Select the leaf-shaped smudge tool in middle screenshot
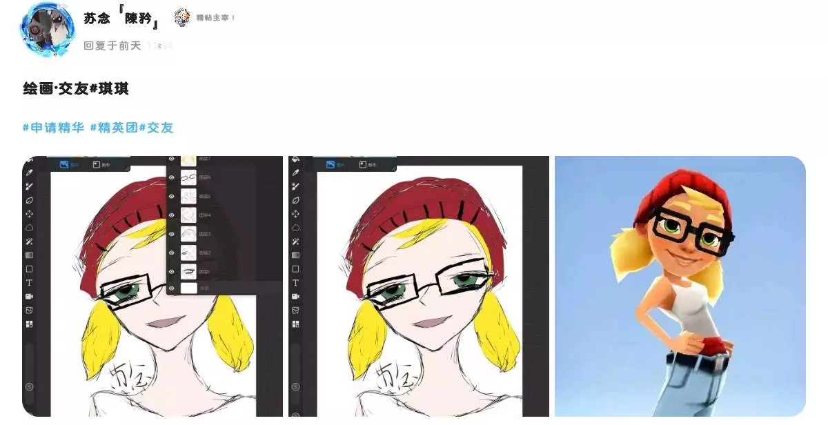 pyautogui.click(x=296, y=200)
